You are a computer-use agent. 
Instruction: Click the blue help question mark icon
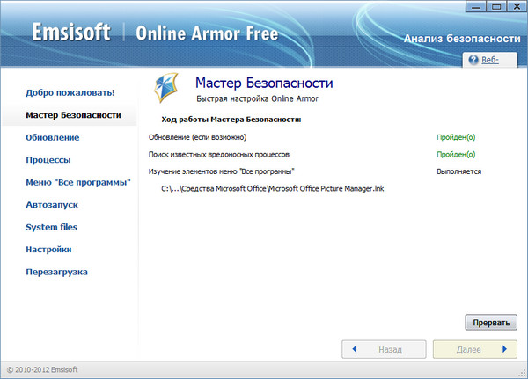[473, 61]
